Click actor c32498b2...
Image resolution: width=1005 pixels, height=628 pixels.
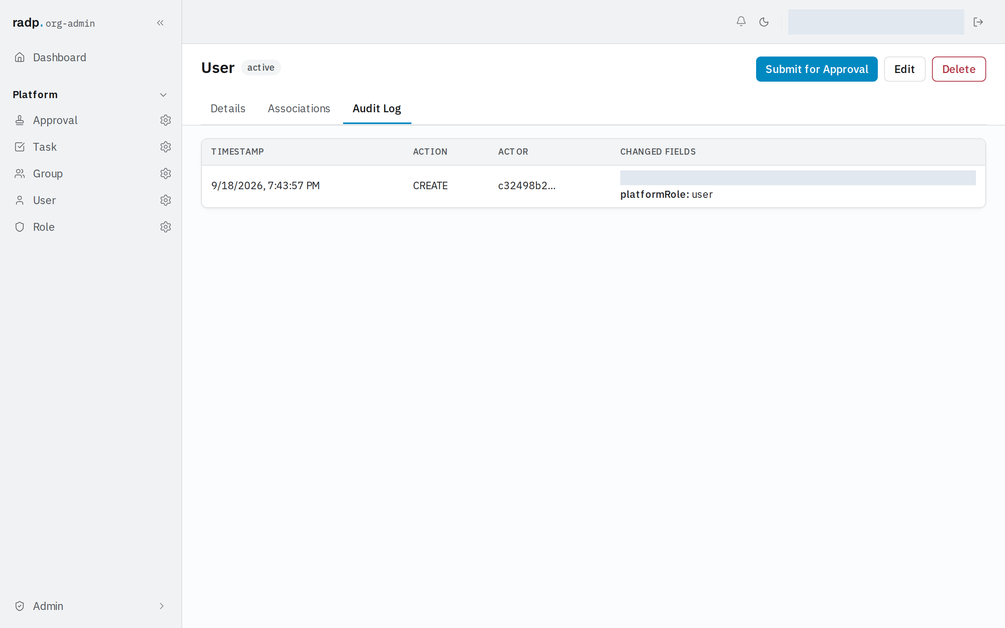click(x=526, y=186)
